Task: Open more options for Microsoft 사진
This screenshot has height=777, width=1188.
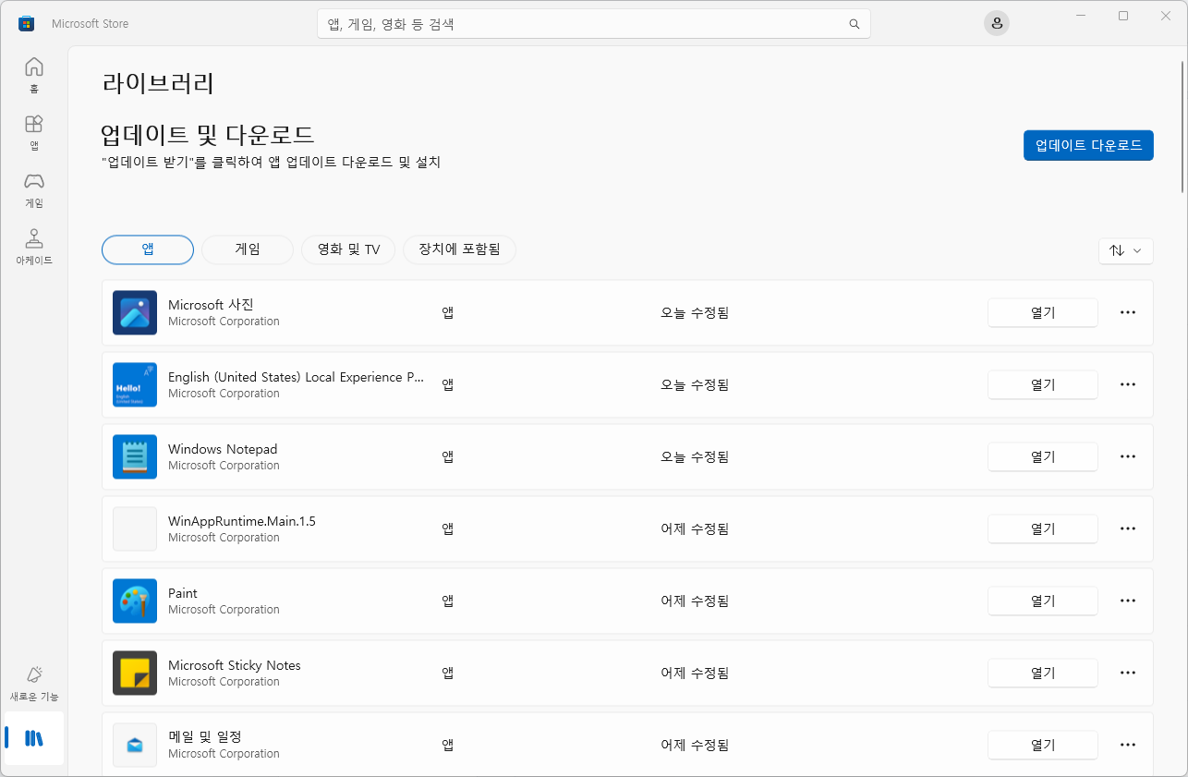Action: 1127,312
